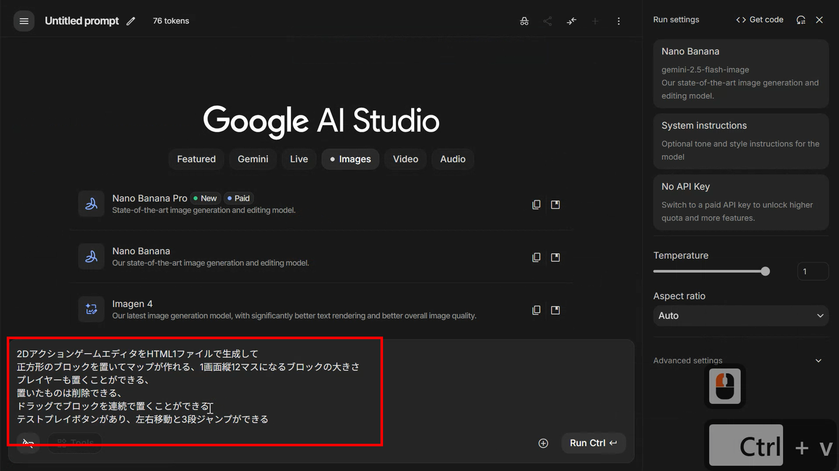Click the Untitled prompt title
839x471 pixels.
click(82, 21)
